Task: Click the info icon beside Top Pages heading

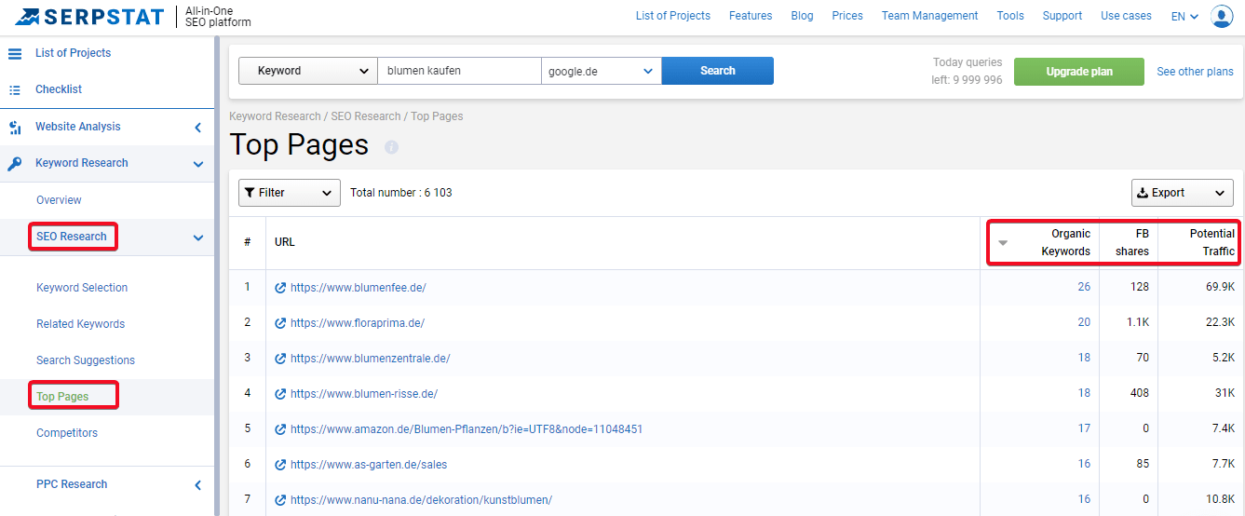Action: [391, 147]
